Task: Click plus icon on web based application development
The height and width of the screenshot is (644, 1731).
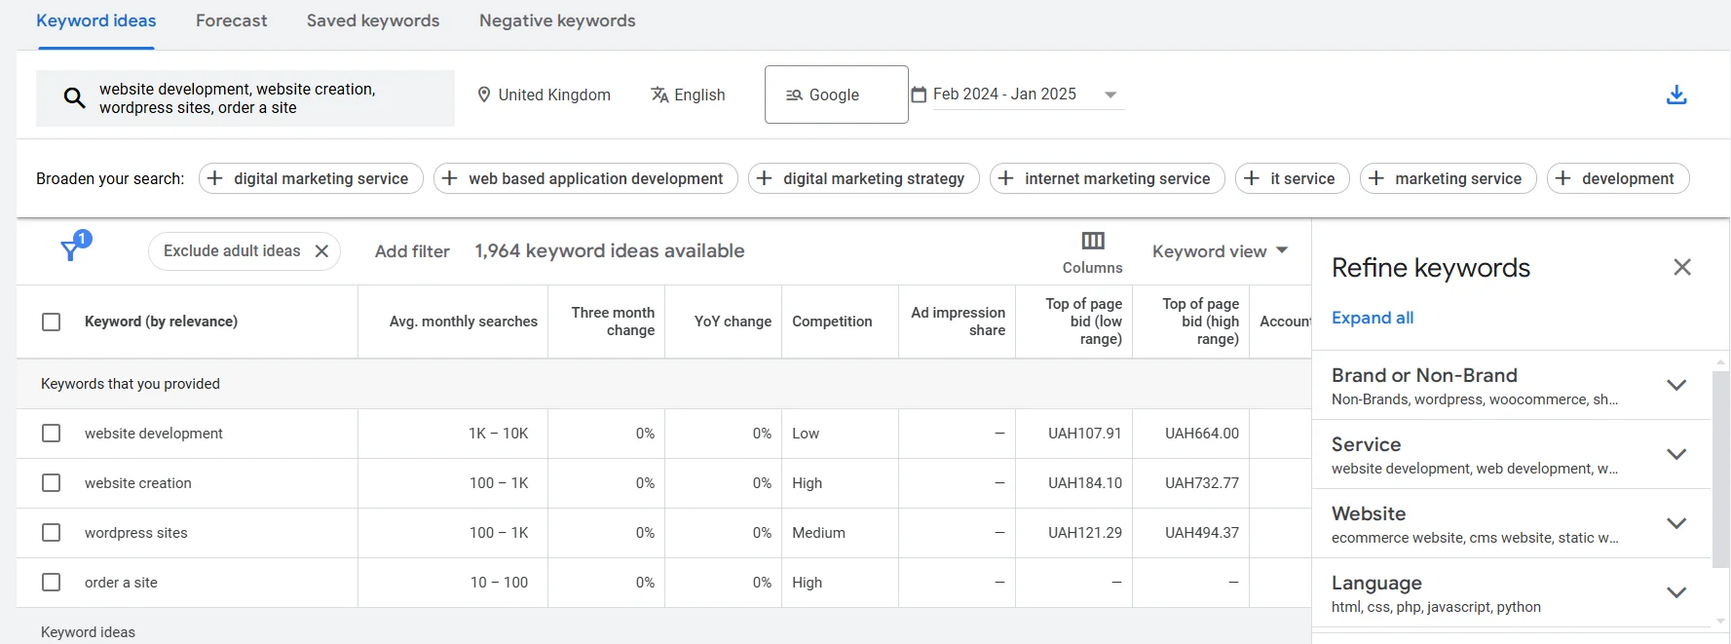Action: [450, 178]
